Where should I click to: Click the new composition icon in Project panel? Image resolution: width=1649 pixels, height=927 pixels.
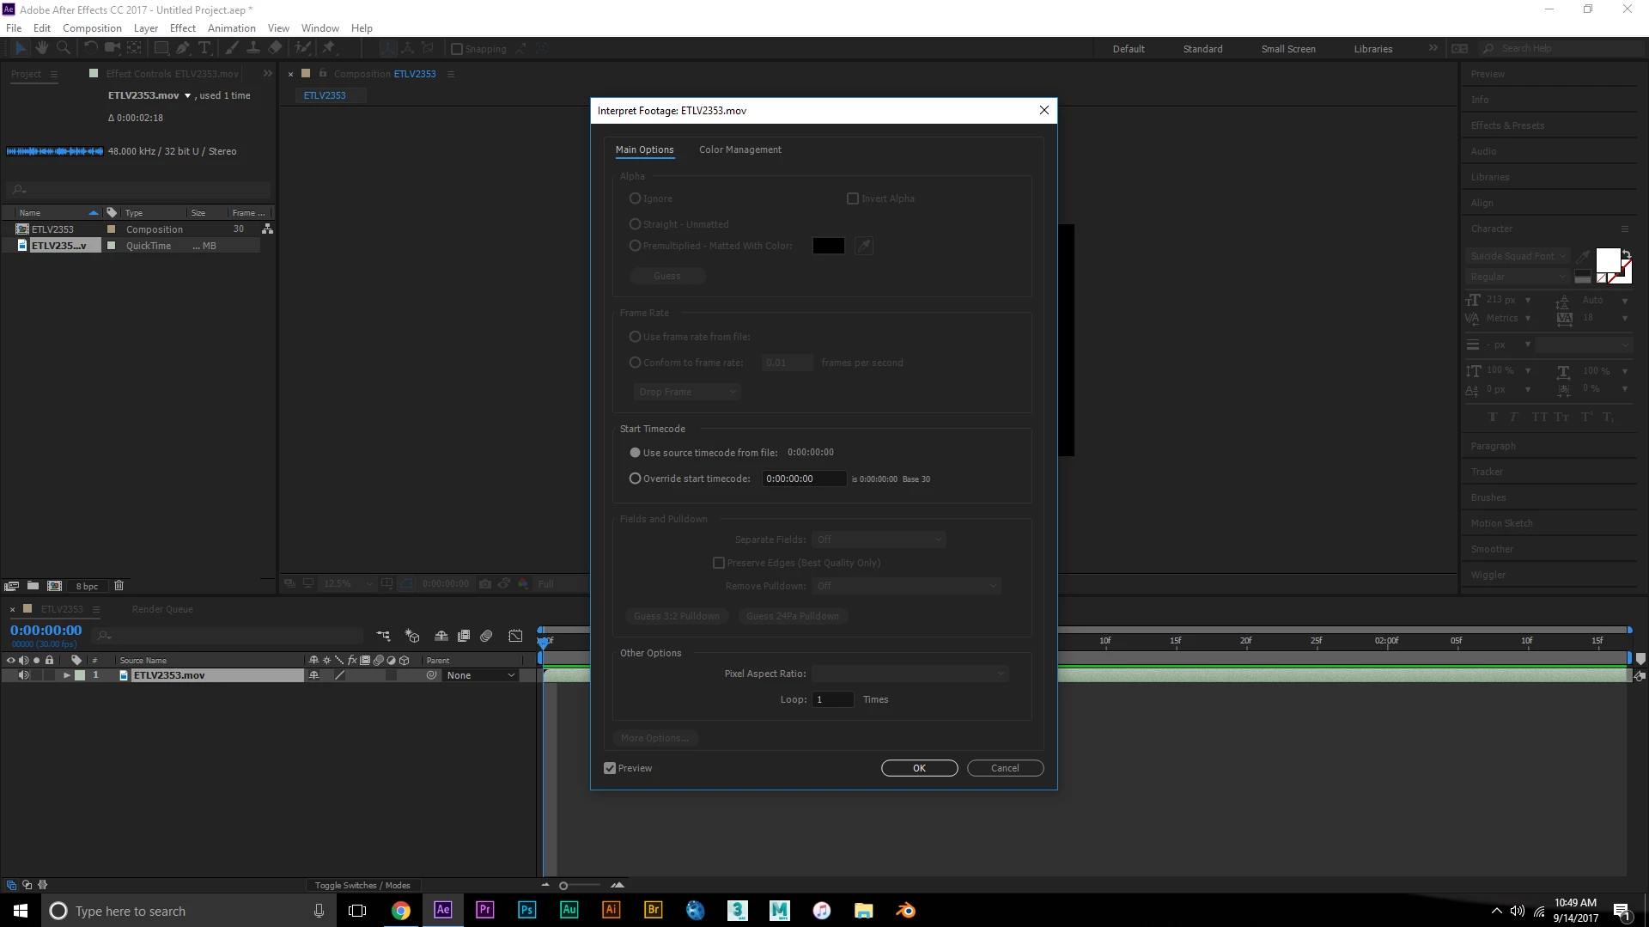click(55, 586)
